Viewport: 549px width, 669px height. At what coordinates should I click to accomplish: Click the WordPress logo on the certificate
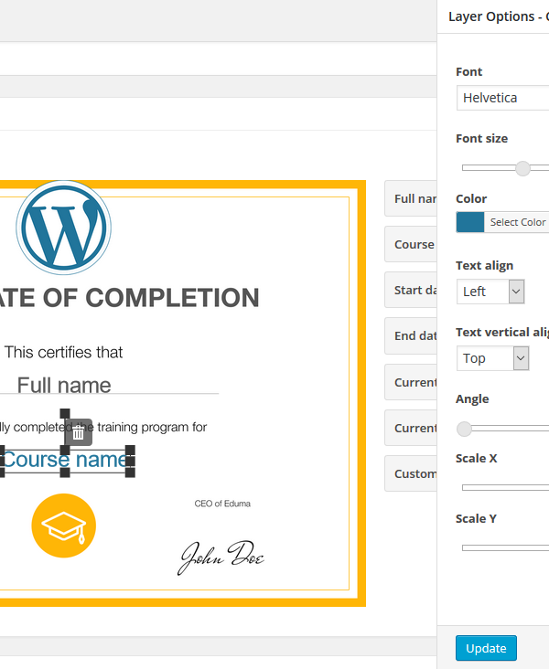[63, 228]
